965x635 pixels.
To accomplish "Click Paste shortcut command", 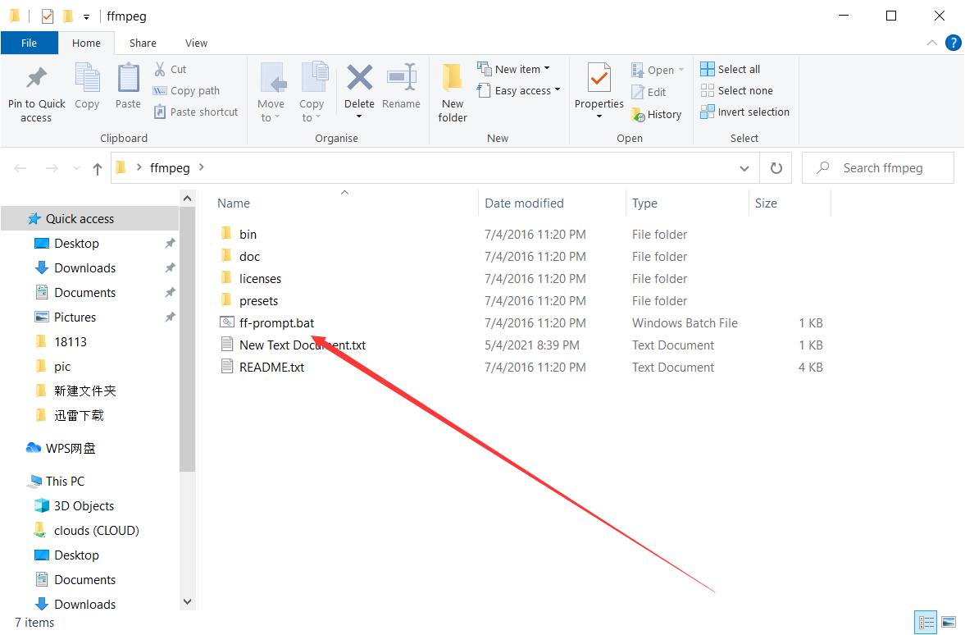I will tap(196, 112).
